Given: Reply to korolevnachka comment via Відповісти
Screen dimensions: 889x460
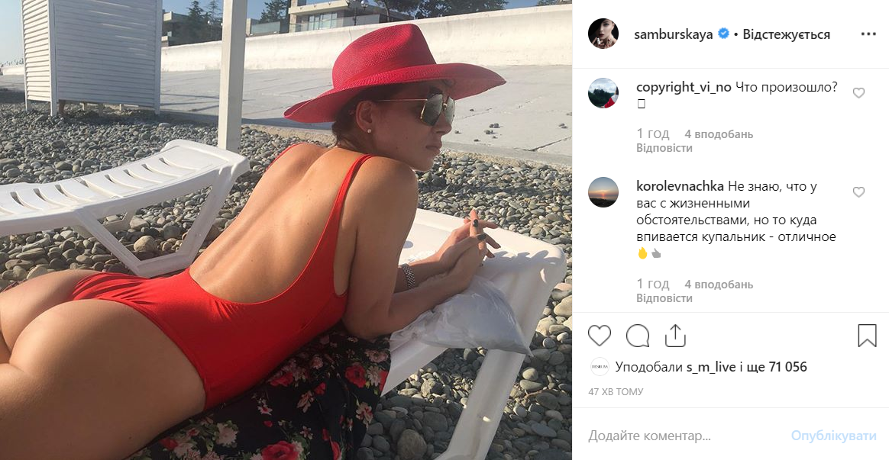Looking at the screenshot, I should click(664, 298).
